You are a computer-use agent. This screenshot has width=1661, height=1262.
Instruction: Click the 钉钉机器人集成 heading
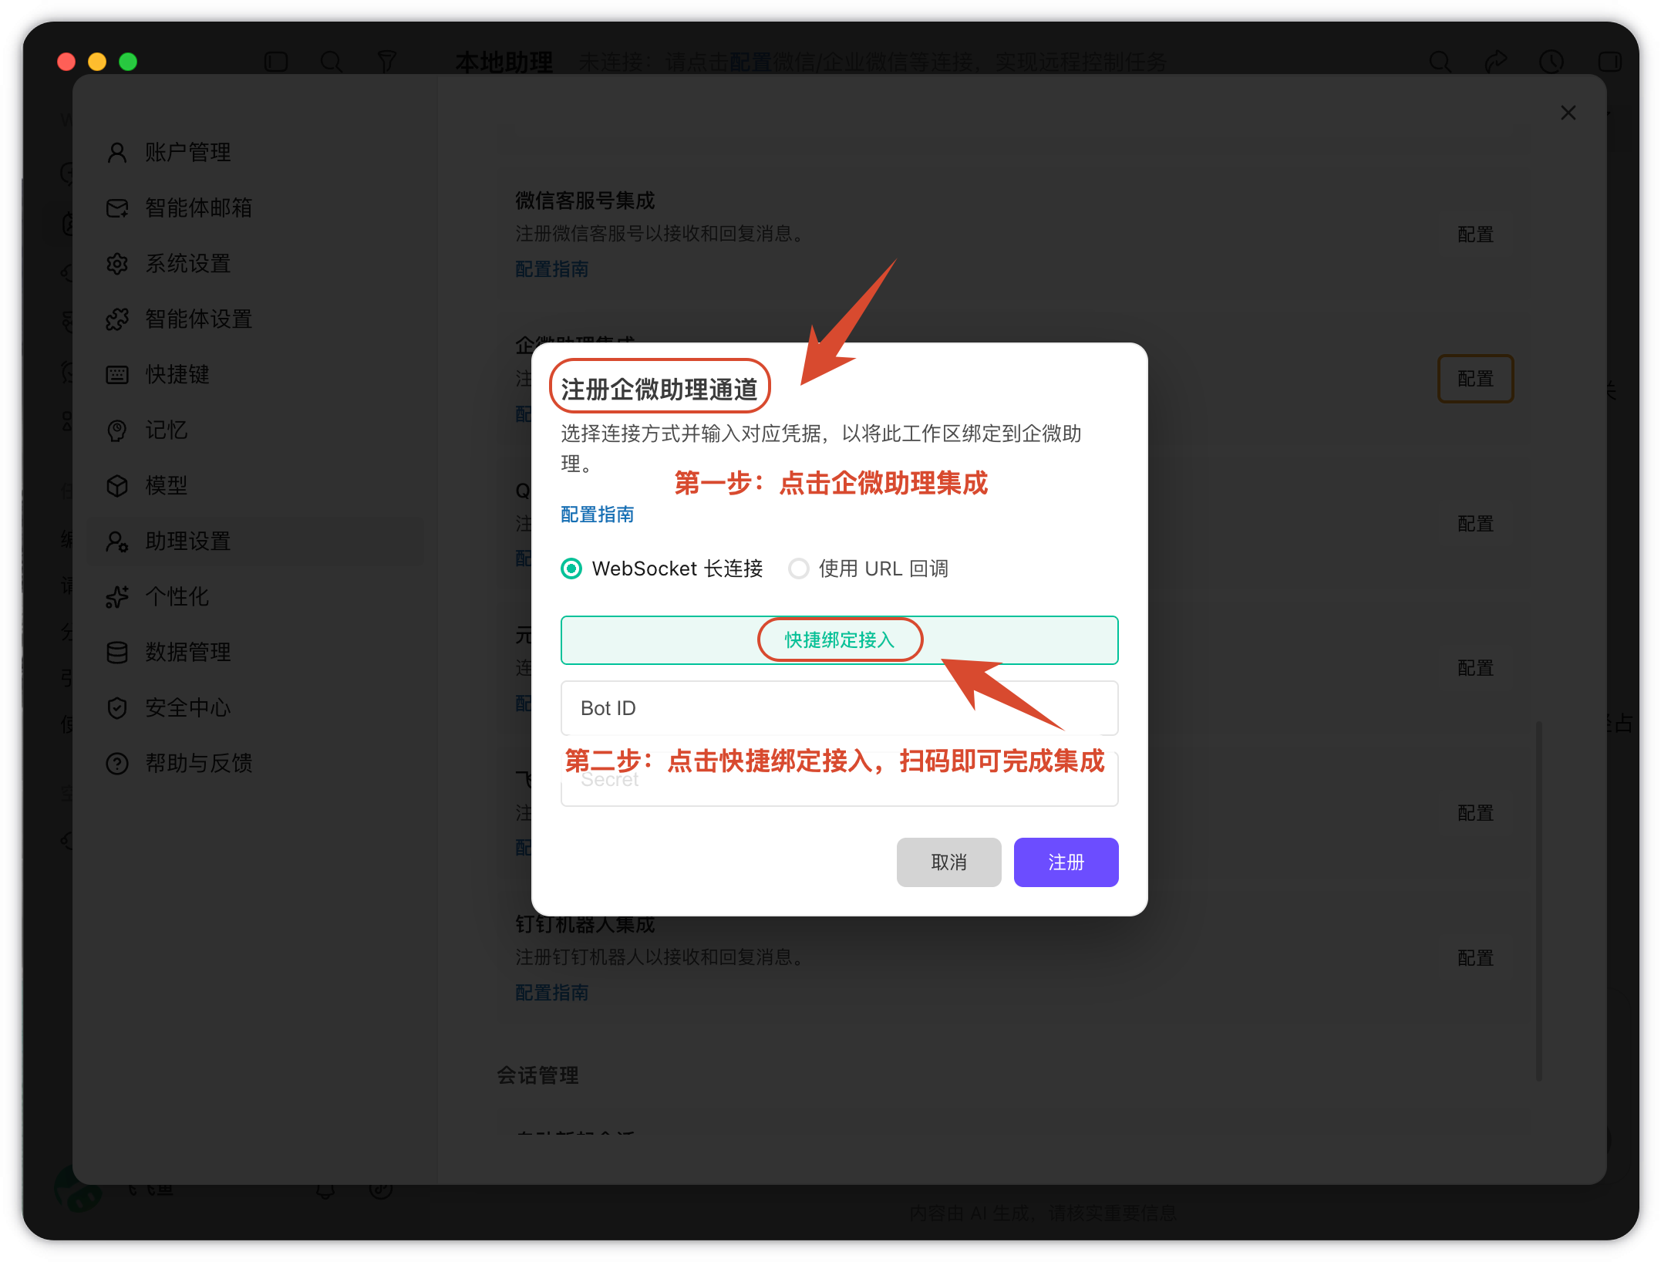point(585,924)
